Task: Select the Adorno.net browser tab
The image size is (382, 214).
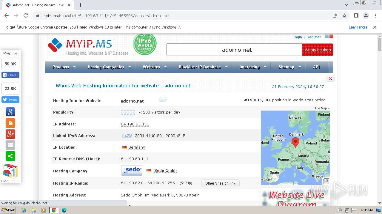Action: coord(38,5)
